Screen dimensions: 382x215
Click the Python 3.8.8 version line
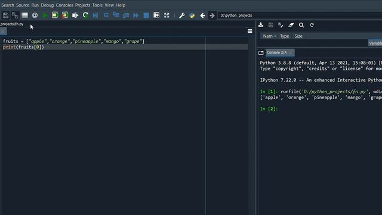pos(321,63)
